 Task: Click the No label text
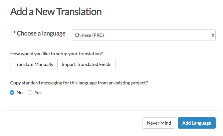click(x=20, y=92)
